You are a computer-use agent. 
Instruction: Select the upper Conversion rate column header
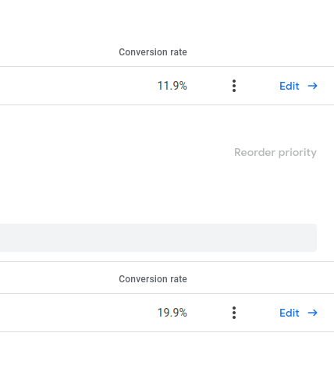153,52
